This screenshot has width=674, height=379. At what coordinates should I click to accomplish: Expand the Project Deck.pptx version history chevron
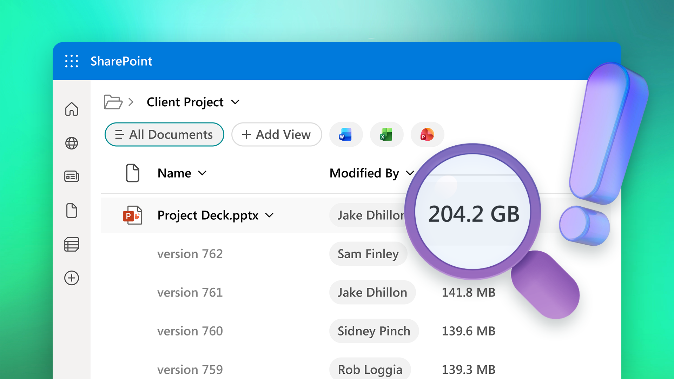269,215
